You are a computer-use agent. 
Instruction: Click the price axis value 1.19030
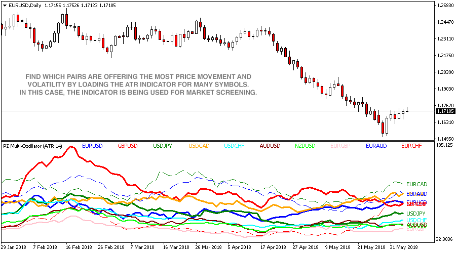(445, 89)
